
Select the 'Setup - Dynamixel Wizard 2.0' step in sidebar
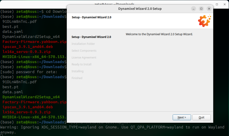click(x=91, y=37)
